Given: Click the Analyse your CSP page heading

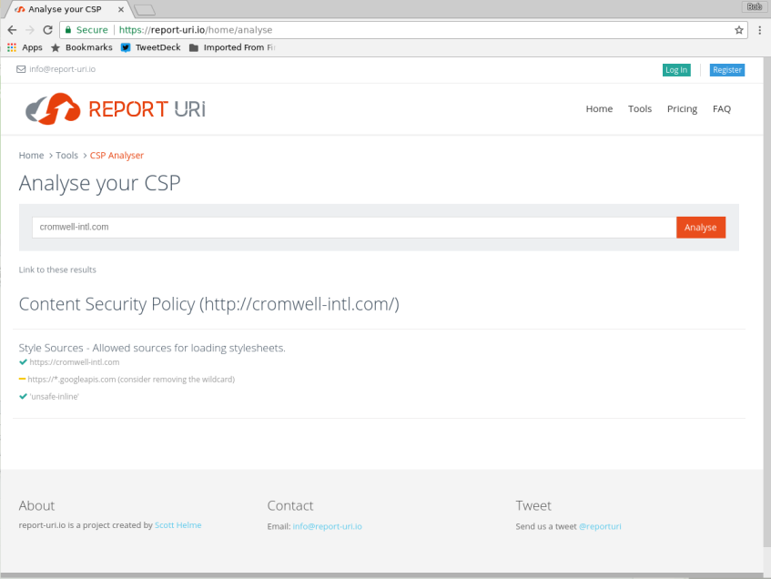Looking at the screenshot, I should coord(100,183).
